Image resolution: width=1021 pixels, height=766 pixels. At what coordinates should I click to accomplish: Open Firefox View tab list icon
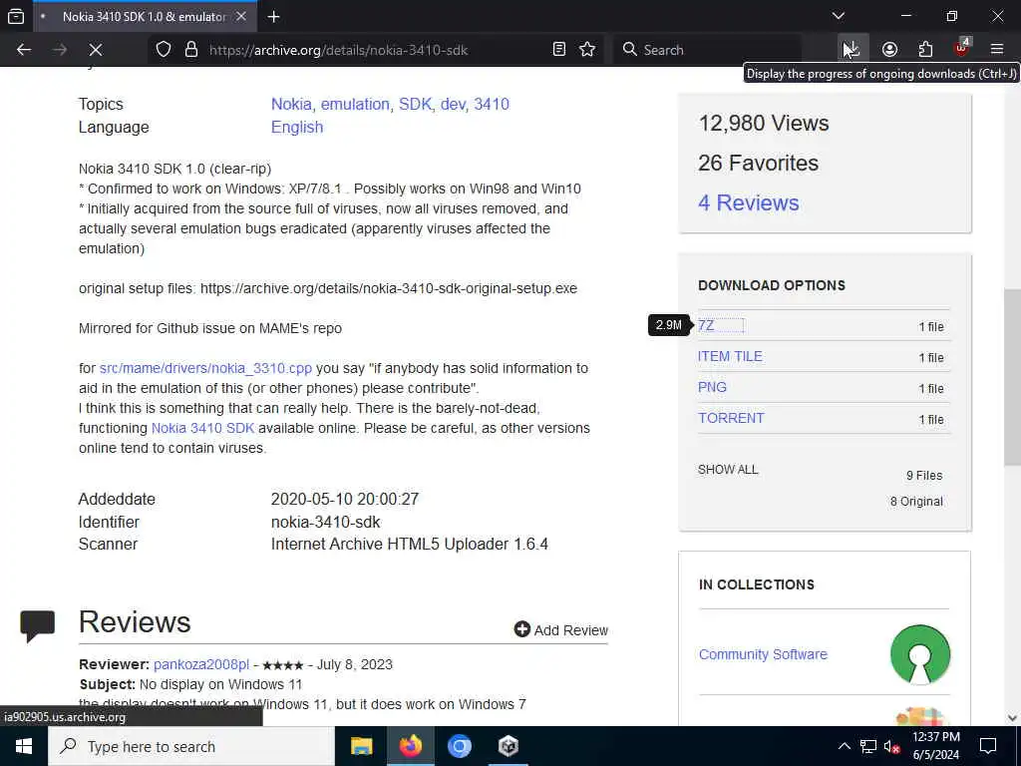coord(16,16)
